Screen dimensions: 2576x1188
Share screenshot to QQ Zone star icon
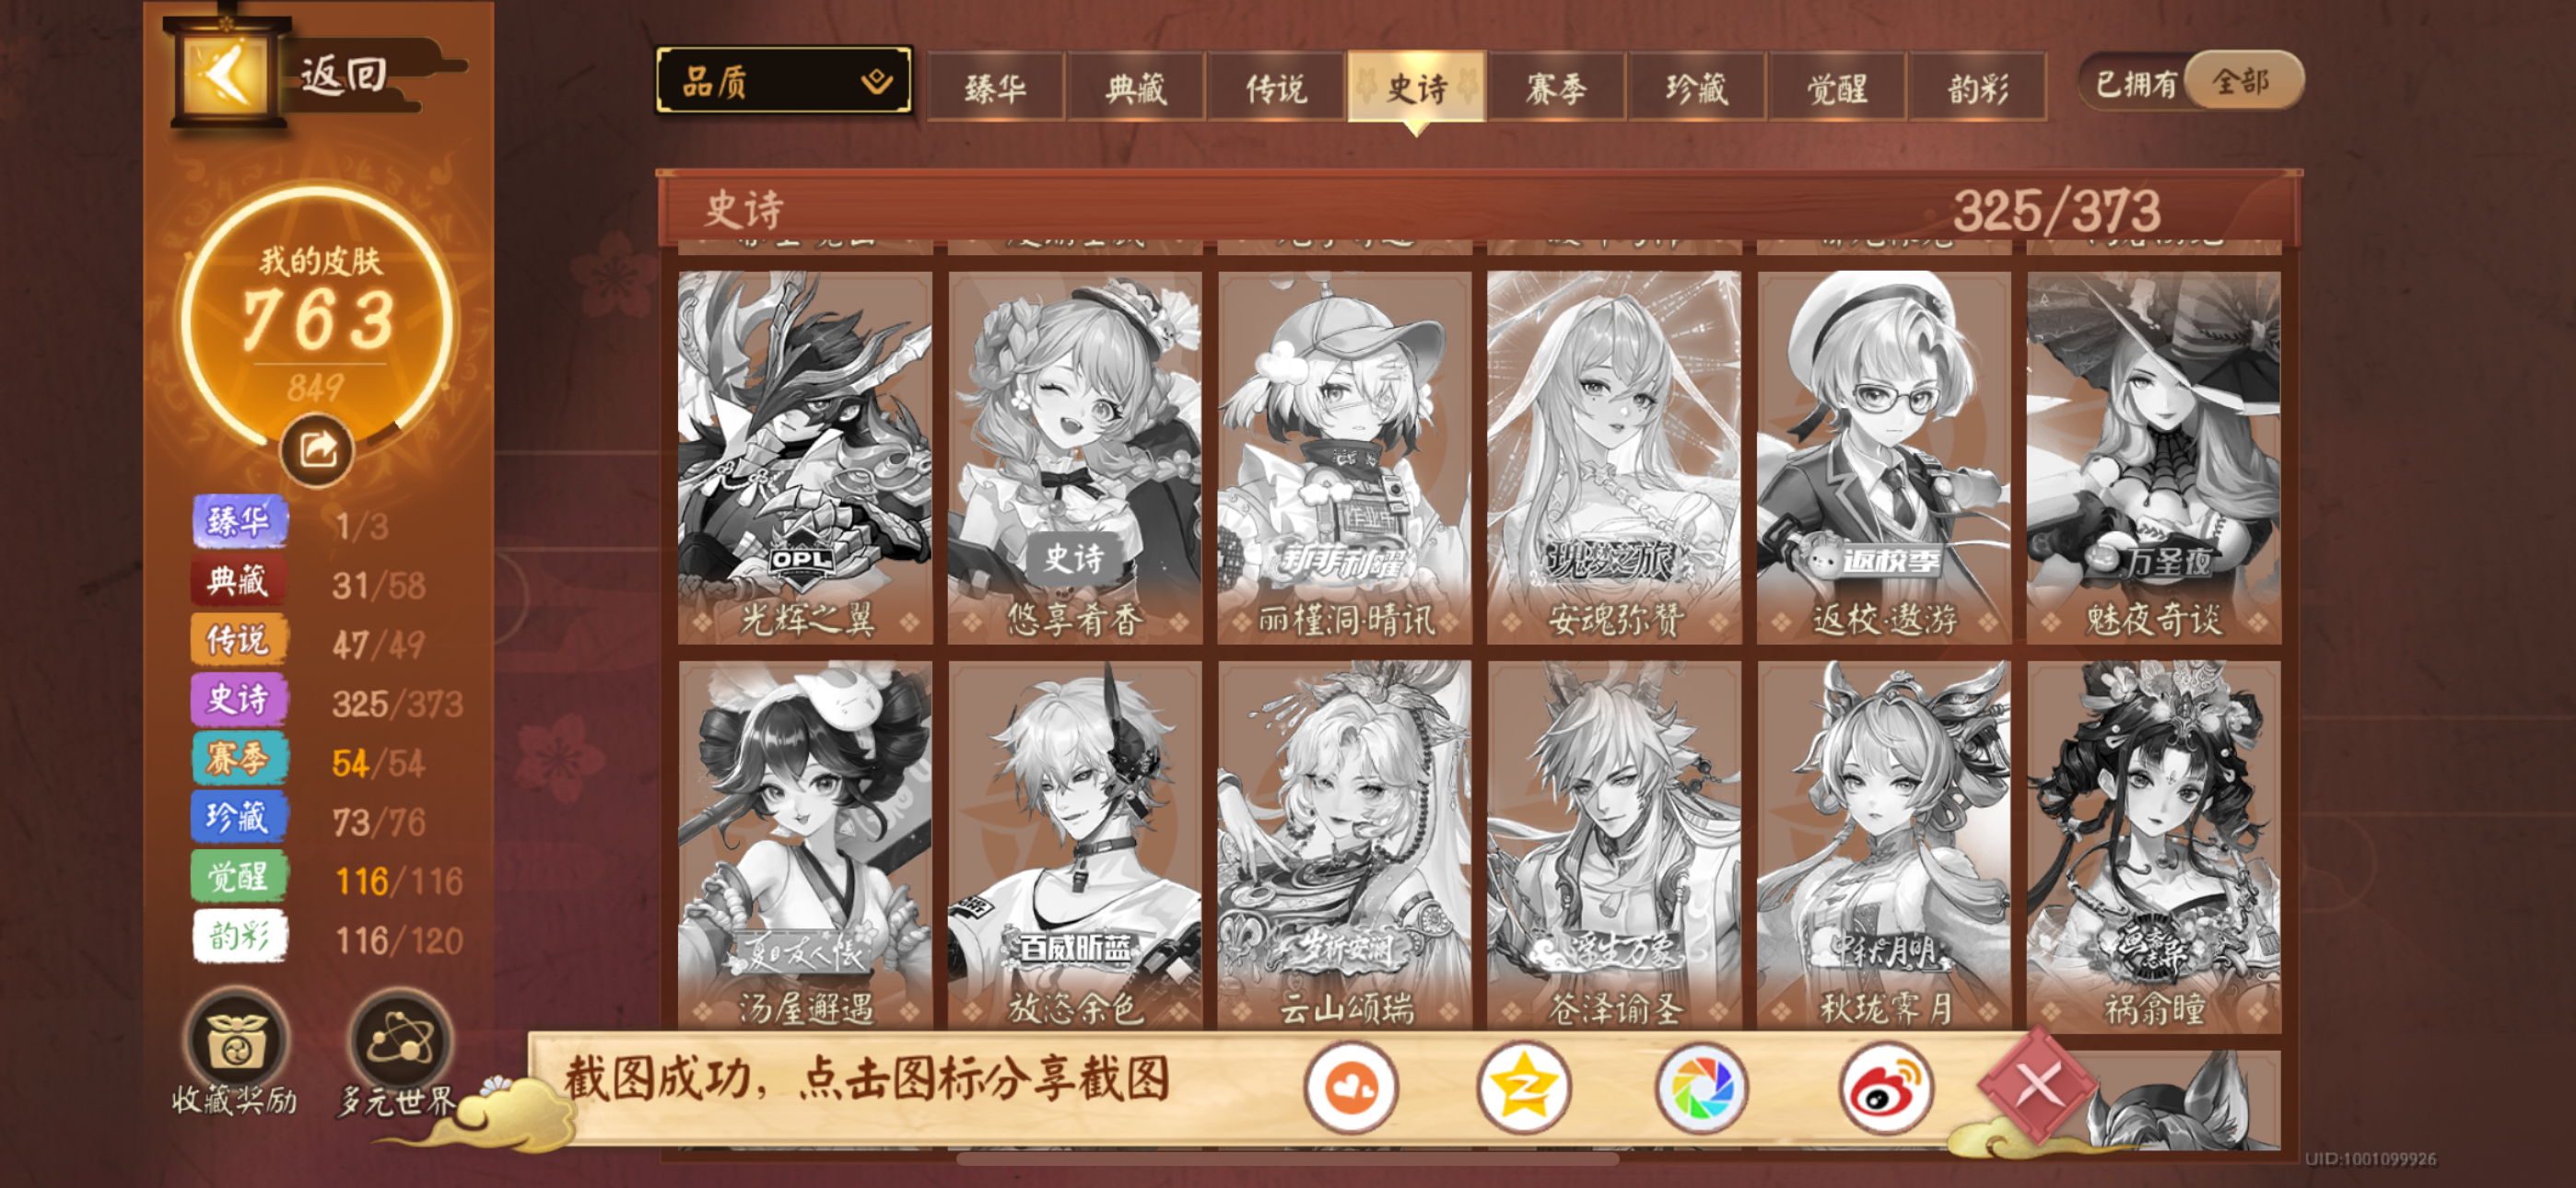pos(1524,1088)
